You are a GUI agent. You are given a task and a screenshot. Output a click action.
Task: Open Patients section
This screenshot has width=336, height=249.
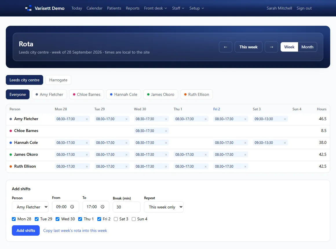pyautogui.click(x=114, y=8)
